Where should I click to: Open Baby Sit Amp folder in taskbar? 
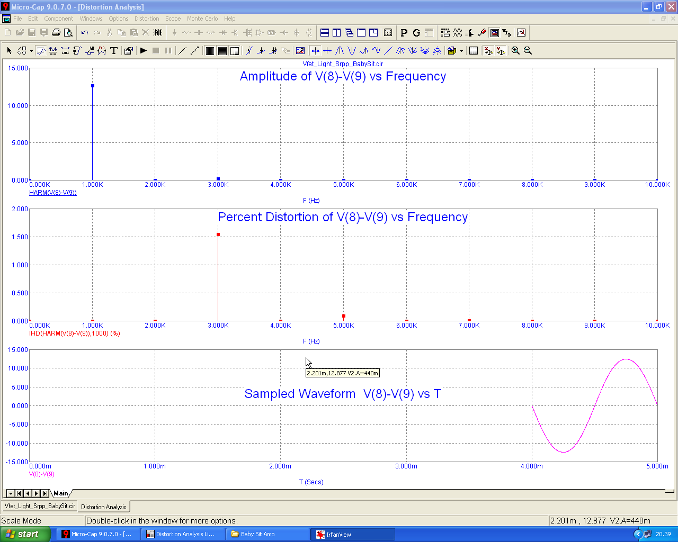coord(257,534)
